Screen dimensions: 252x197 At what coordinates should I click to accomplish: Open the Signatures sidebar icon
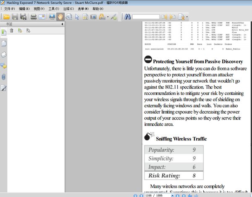coord(3,88)
